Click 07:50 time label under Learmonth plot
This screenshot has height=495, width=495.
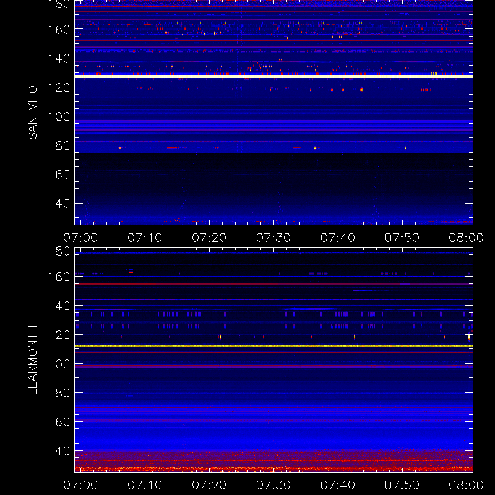tap(402, 485)
